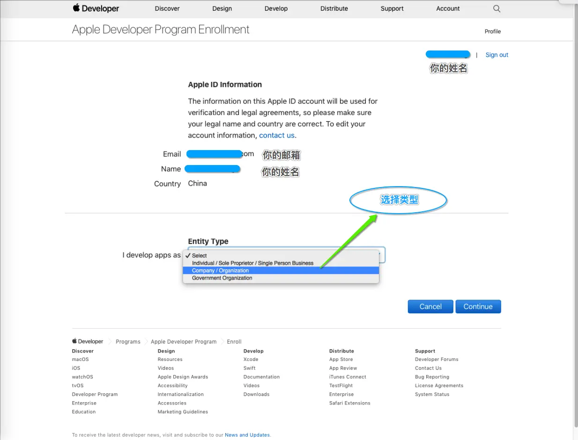Open App Store footer link
The height and width of the screenshot is (440, 578).
[x=341, y=360]
